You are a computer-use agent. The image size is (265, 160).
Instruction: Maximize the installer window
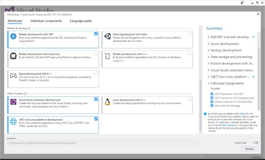257,3
